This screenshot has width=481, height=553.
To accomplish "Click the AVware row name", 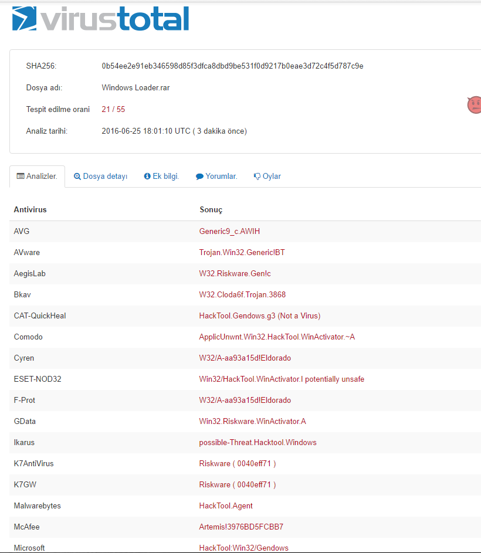I will (x=27, y=253).
